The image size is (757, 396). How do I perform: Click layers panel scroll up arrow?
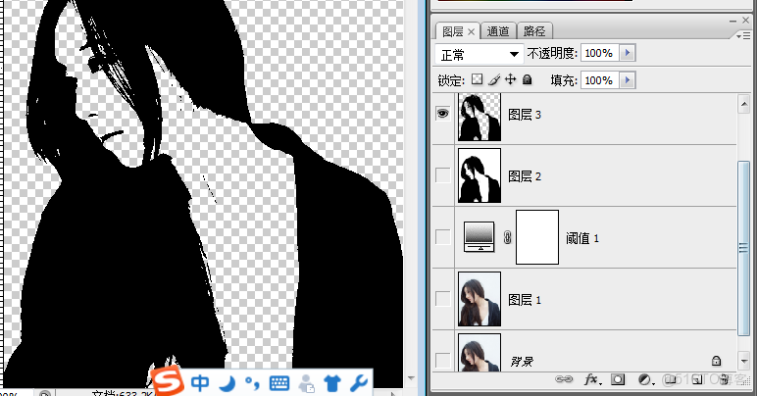[x=744, y=104]
